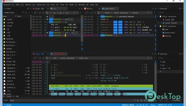Switch to bottom Local SSH tab
This screenshot has height=106, width=186.
click(x=39, y=54)
